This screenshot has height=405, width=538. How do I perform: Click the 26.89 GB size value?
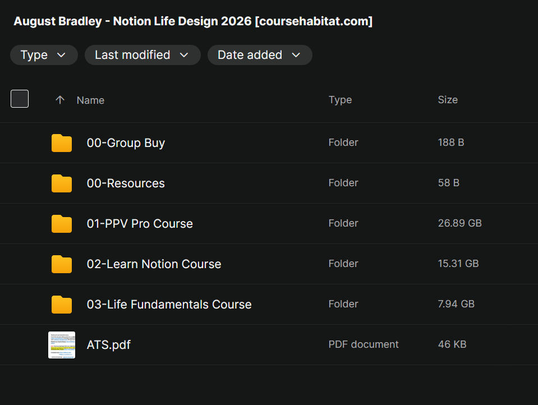click(460, 223)
